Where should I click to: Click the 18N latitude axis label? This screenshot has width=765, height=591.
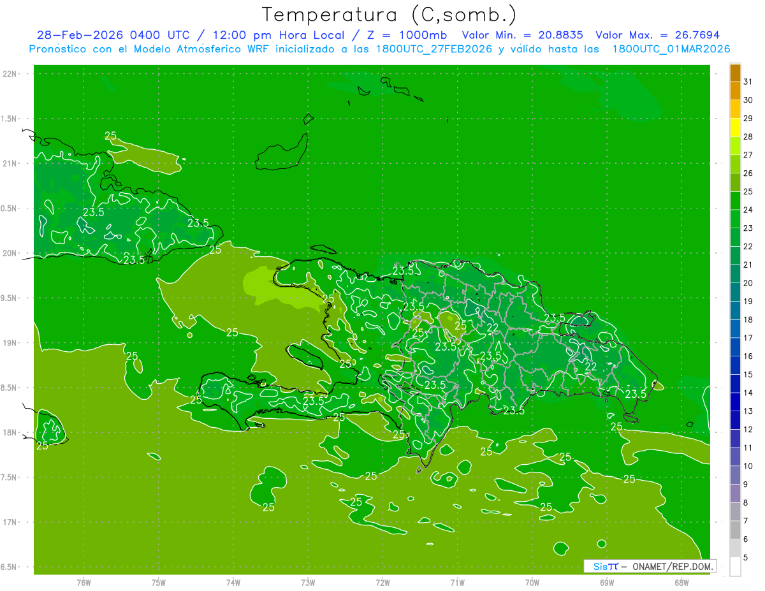[x=10, y=432]
